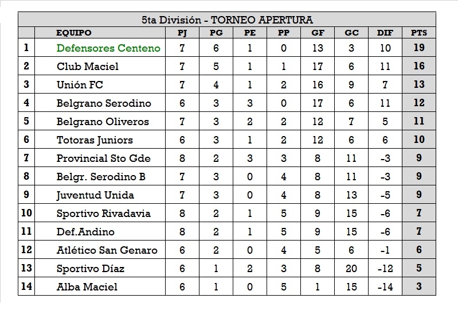The height and width of the screenshot is (310, 458).
Task: Click the 'Defensores Centeno' team name
Action: [x=108, y=48]
